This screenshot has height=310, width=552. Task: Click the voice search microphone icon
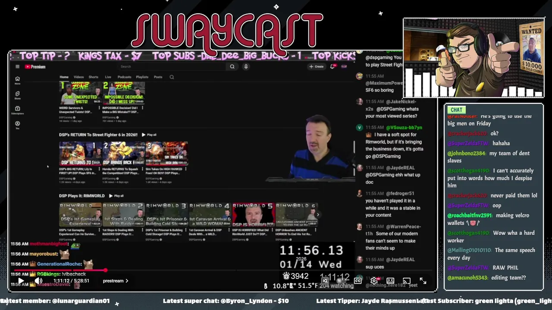point(246,67)
